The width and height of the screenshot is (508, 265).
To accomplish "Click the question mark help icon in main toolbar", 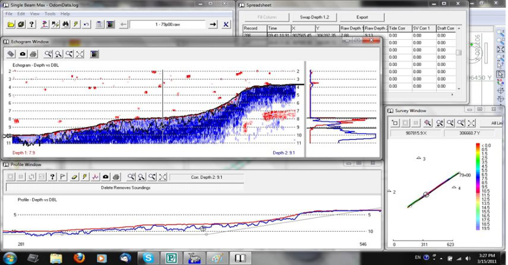I will [x=31, y=24].
